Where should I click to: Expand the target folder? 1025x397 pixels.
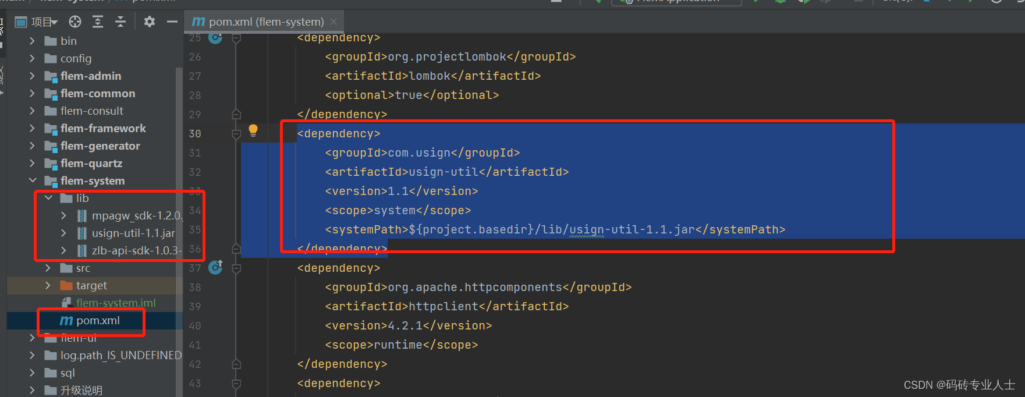pyautogui.click(x=48, y=286)
